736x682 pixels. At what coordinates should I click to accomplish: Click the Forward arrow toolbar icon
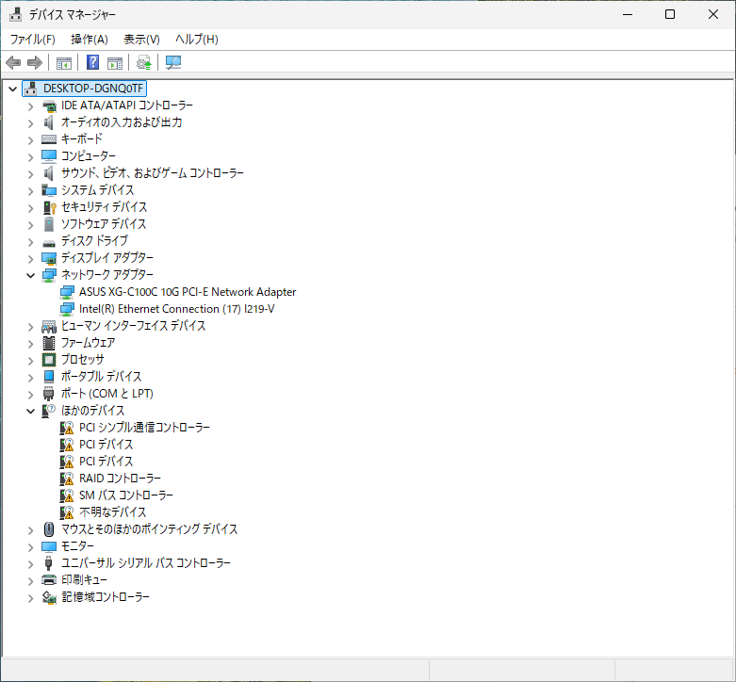click(35, 62)
